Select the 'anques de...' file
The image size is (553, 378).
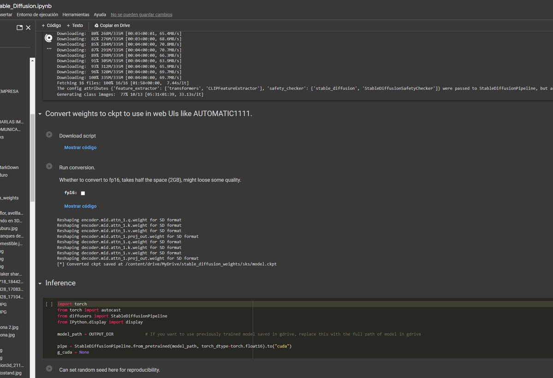click(x=12, y=236)
